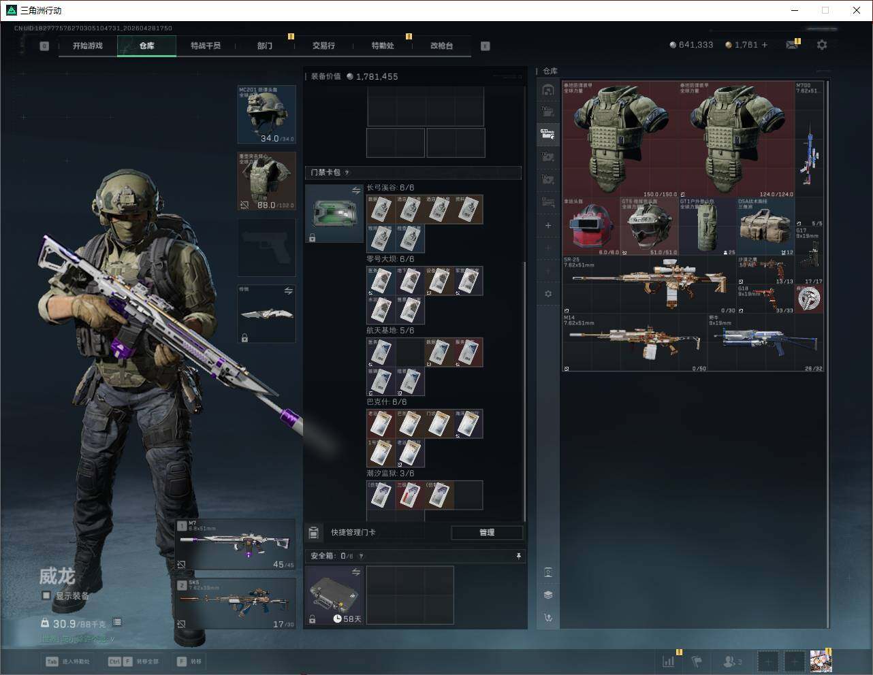This screenshot has width=873, height=675.
Task: Swap the keycard case container
Action: (356, 191)
